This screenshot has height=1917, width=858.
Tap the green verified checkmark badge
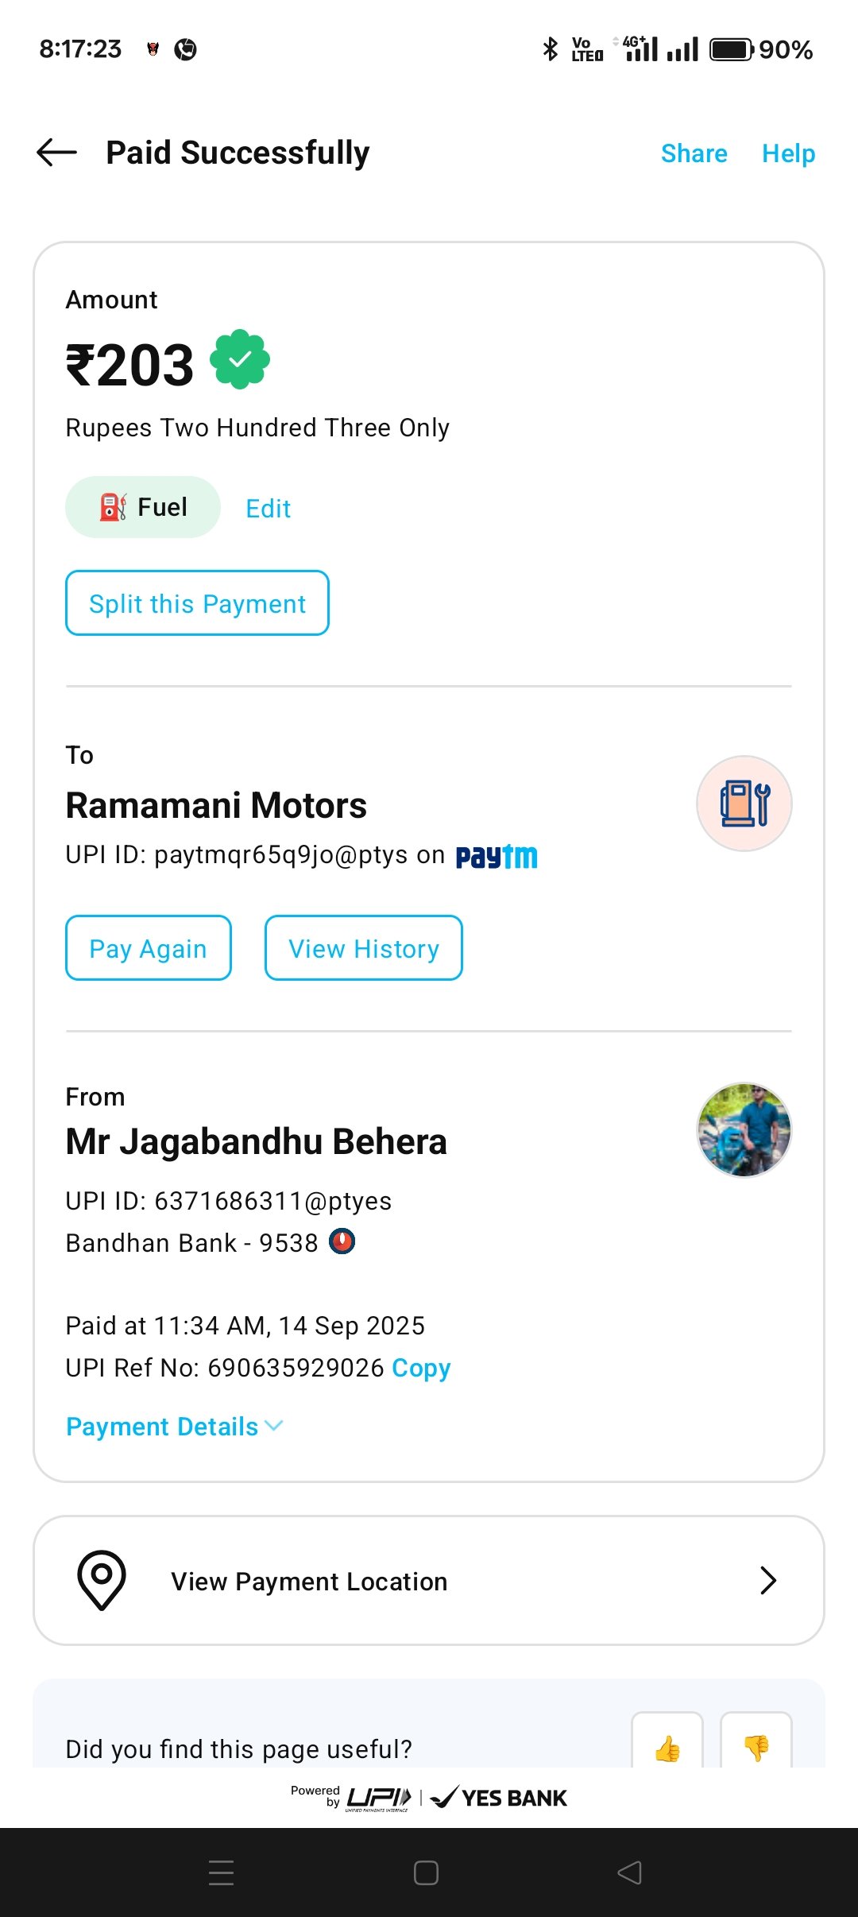[240, 360]
